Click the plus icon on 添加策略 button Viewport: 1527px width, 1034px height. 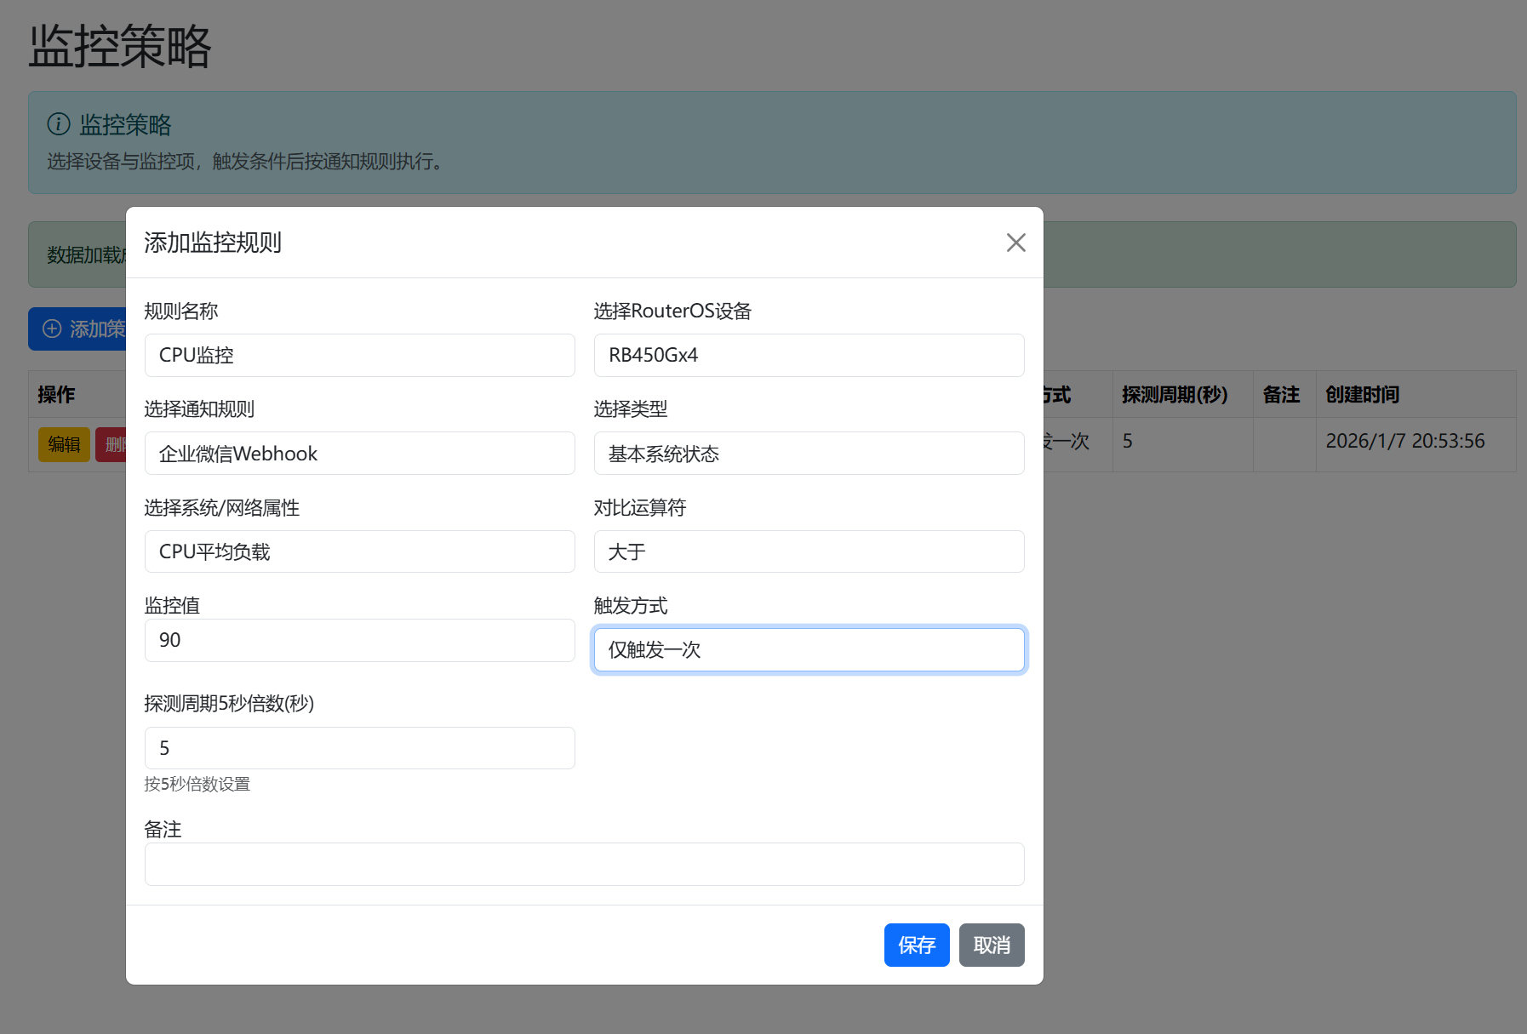tap(52, 328)
